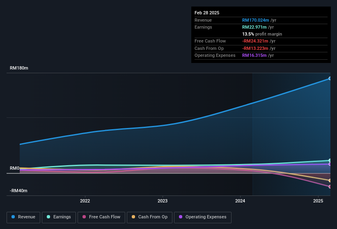Toggle the Free Cash Flow legend button
The image size is (337, 229).
[101, 217]
